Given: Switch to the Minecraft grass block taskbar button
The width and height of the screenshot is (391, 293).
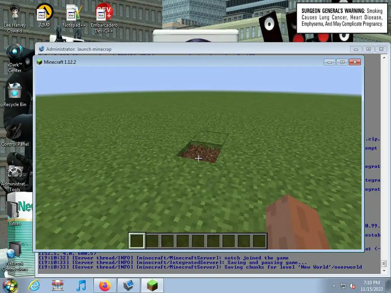Looking at the screenshot, I should tap(152, 285).
